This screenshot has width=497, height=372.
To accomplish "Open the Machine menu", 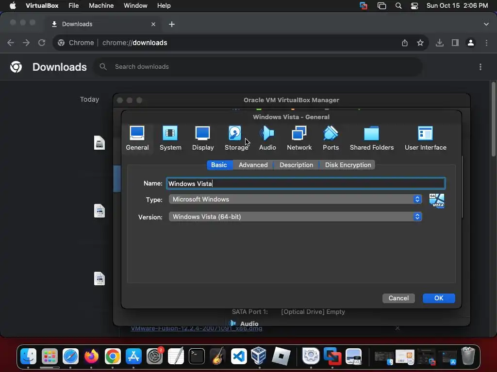I will coord(101,6).
